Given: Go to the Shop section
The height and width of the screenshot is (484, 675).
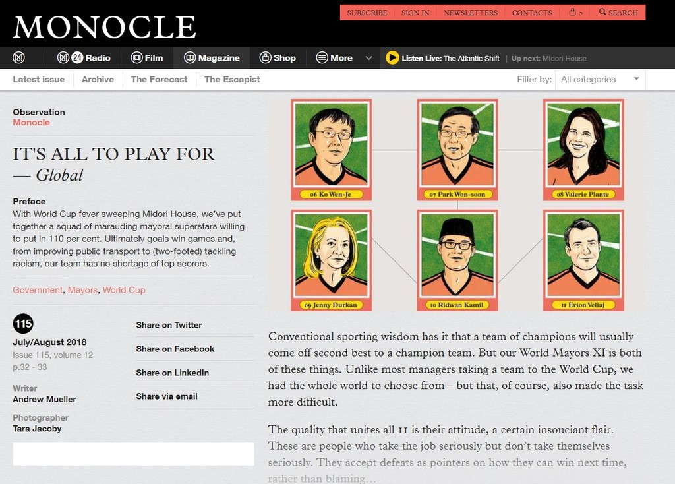Looking at the screenshot, I should (278, 58).
